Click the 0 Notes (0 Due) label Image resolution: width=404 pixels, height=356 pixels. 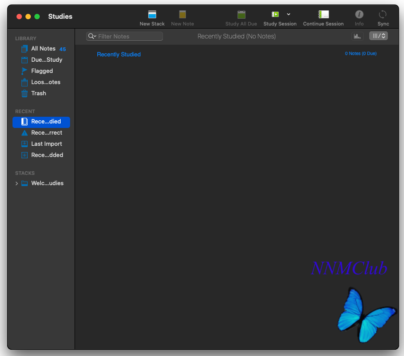[361, 53]
